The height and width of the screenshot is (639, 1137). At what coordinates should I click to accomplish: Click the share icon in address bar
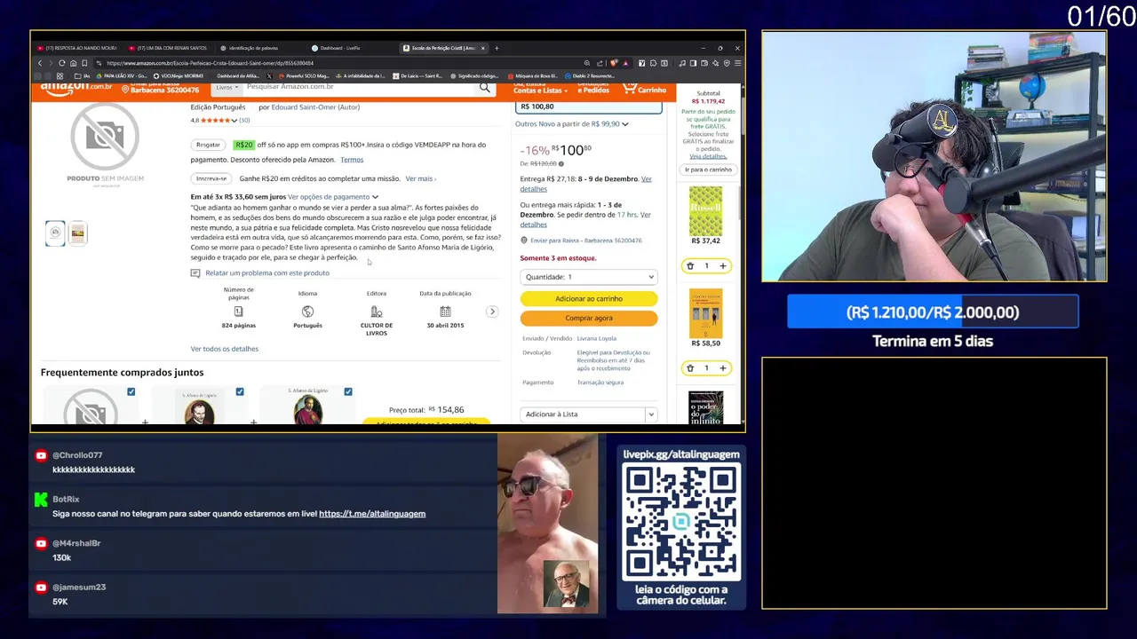coord(600,63)
